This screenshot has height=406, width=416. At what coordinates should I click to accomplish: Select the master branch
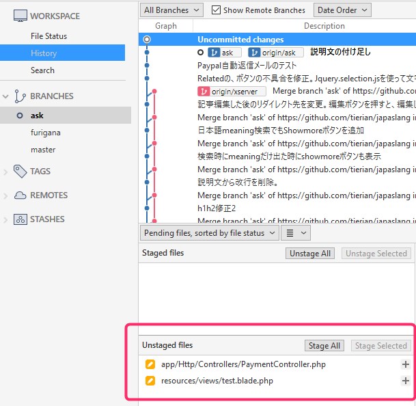pyautogui.click(x=43, y=150)
